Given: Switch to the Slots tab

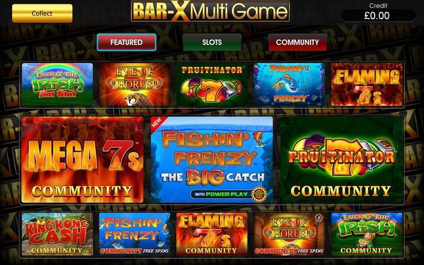Looking at the screenshot, I should click(x=212, y=42).
